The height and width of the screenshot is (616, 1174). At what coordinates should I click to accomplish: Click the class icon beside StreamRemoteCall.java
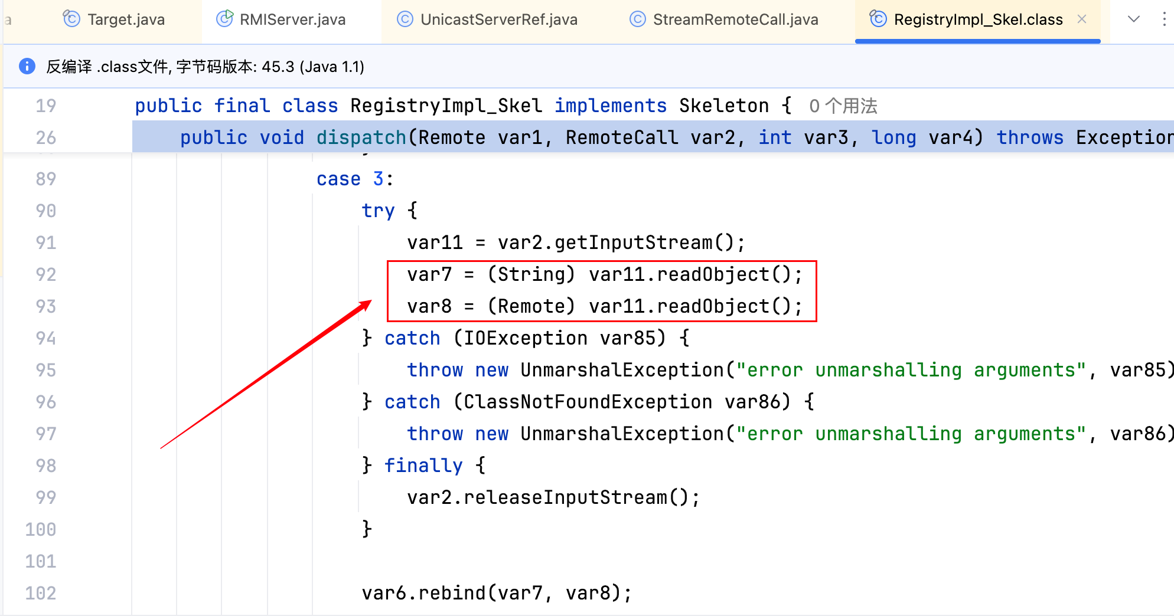[638, 19]
